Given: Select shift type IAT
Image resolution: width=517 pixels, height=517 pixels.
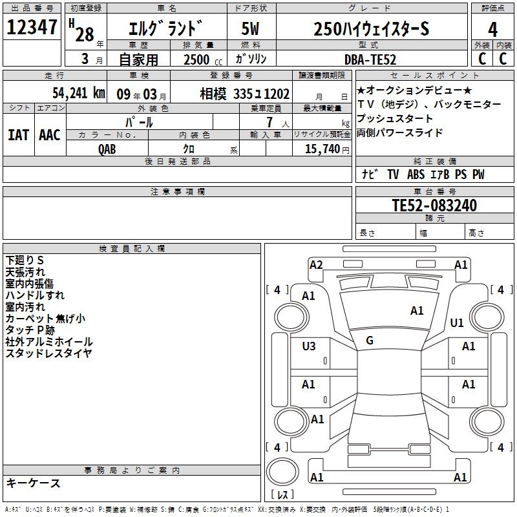Looking at the screenshot, I should [19, 135].
